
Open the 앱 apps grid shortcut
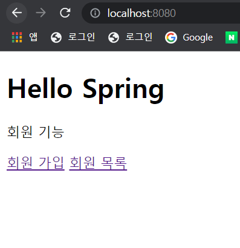click(x=25, y=38)
